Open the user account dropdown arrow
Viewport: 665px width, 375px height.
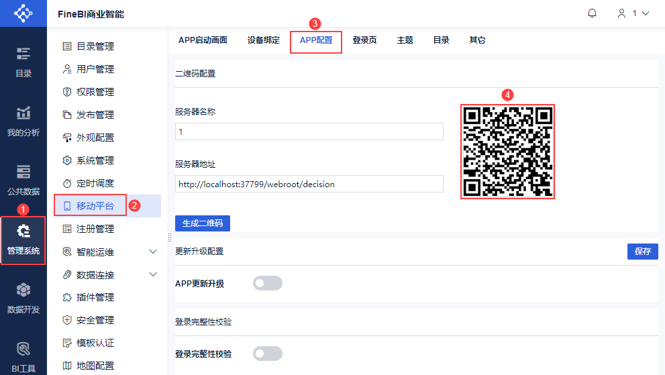click(x=646, y=13)
